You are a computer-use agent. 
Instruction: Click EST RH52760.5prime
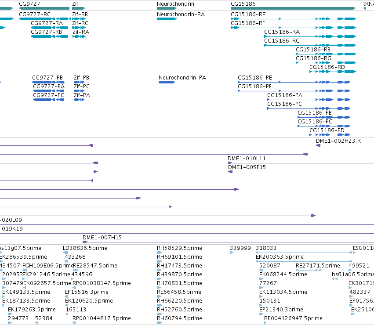(179, 310)
